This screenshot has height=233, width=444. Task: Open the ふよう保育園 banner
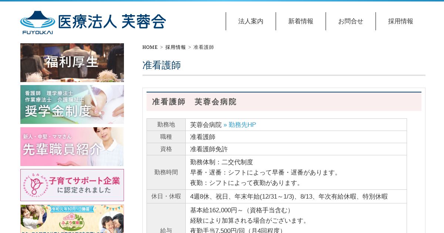[x=72, y=219]
